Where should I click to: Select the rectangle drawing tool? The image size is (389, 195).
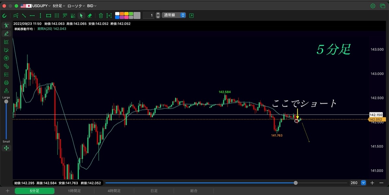coord(49,15)
